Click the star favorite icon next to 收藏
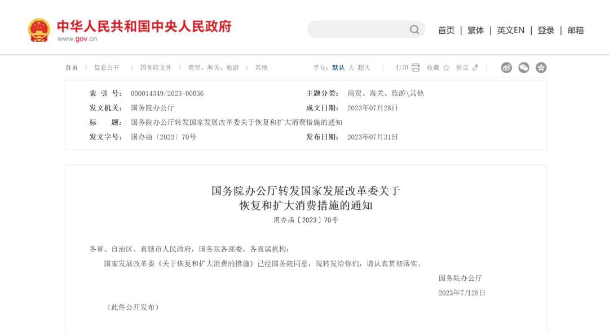Image resolution: width=609 pixels, height=332 pixels. (446, 68)
